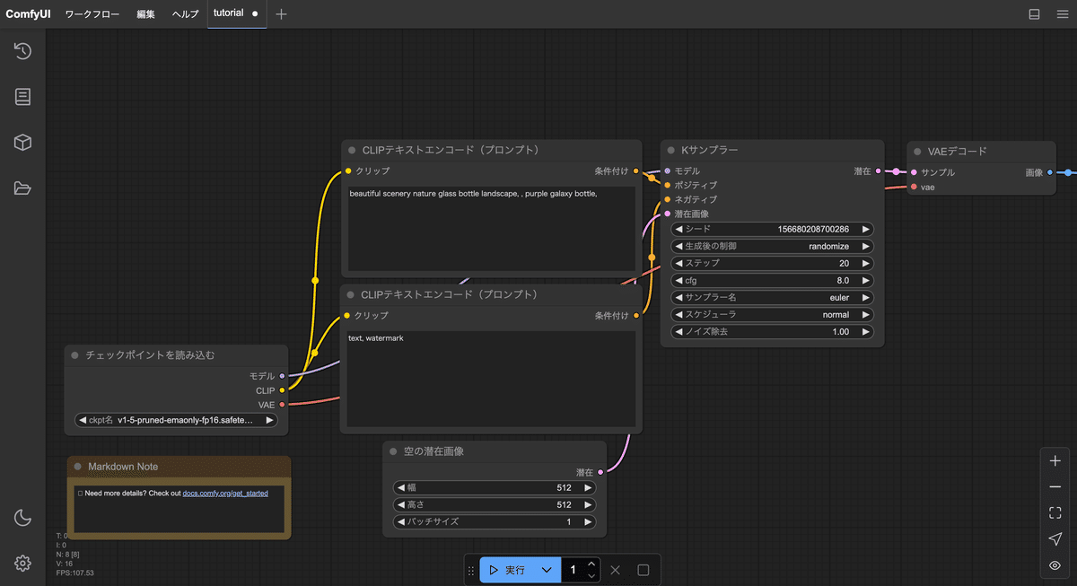The image size is (1077, 586).
Task: Increase batch count with up arrow
Action: (591, 564)
